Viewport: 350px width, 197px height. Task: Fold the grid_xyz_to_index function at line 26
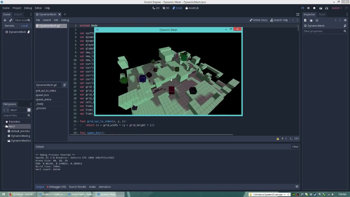(x=78, y=121)
